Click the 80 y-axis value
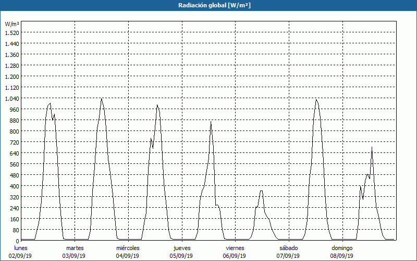Screen dimensions: 417x261 16,230
